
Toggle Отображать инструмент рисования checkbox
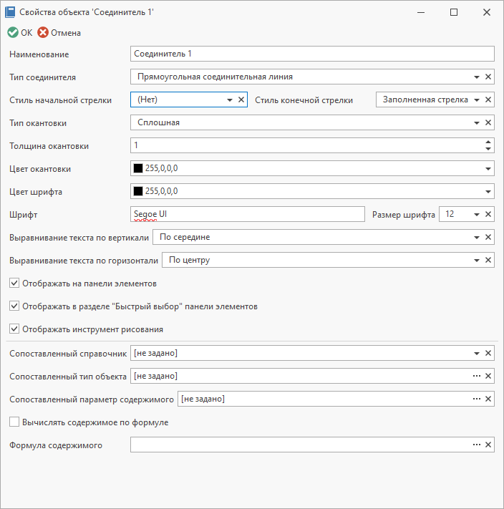pyautogui.click(x=14, y=329)
